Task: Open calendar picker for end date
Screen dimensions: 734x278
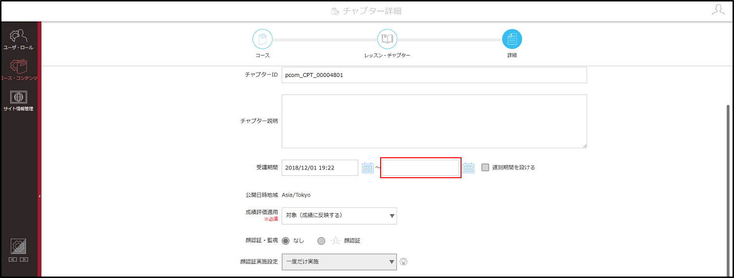Action: pos(468,167)
